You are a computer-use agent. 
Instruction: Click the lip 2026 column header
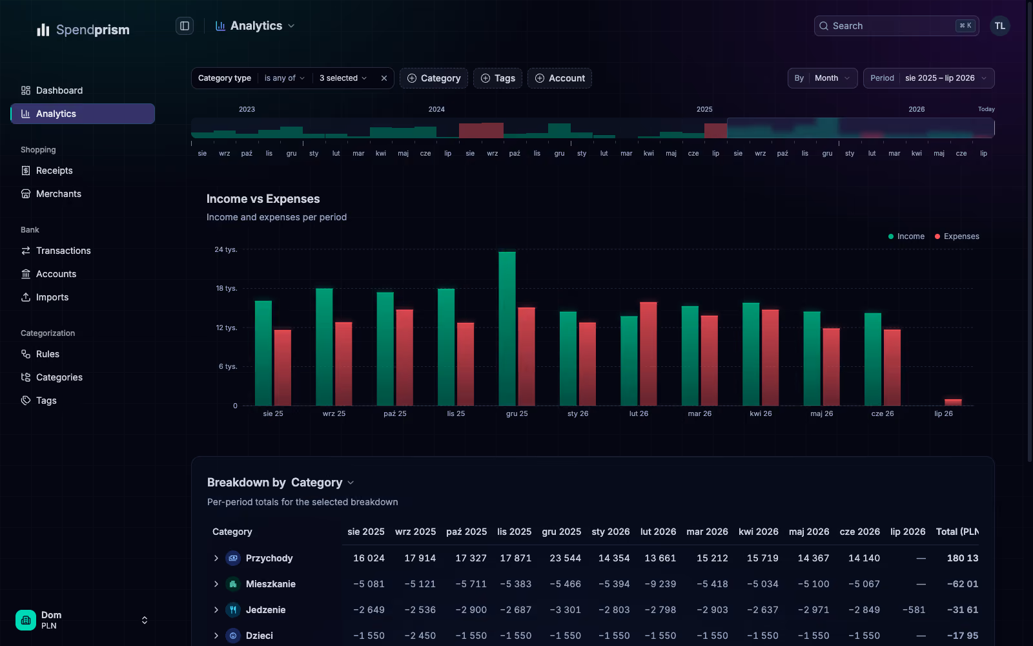(908, 532)
